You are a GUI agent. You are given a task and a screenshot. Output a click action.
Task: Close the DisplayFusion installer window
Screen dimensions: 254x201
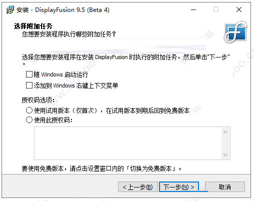pos(239,9)
